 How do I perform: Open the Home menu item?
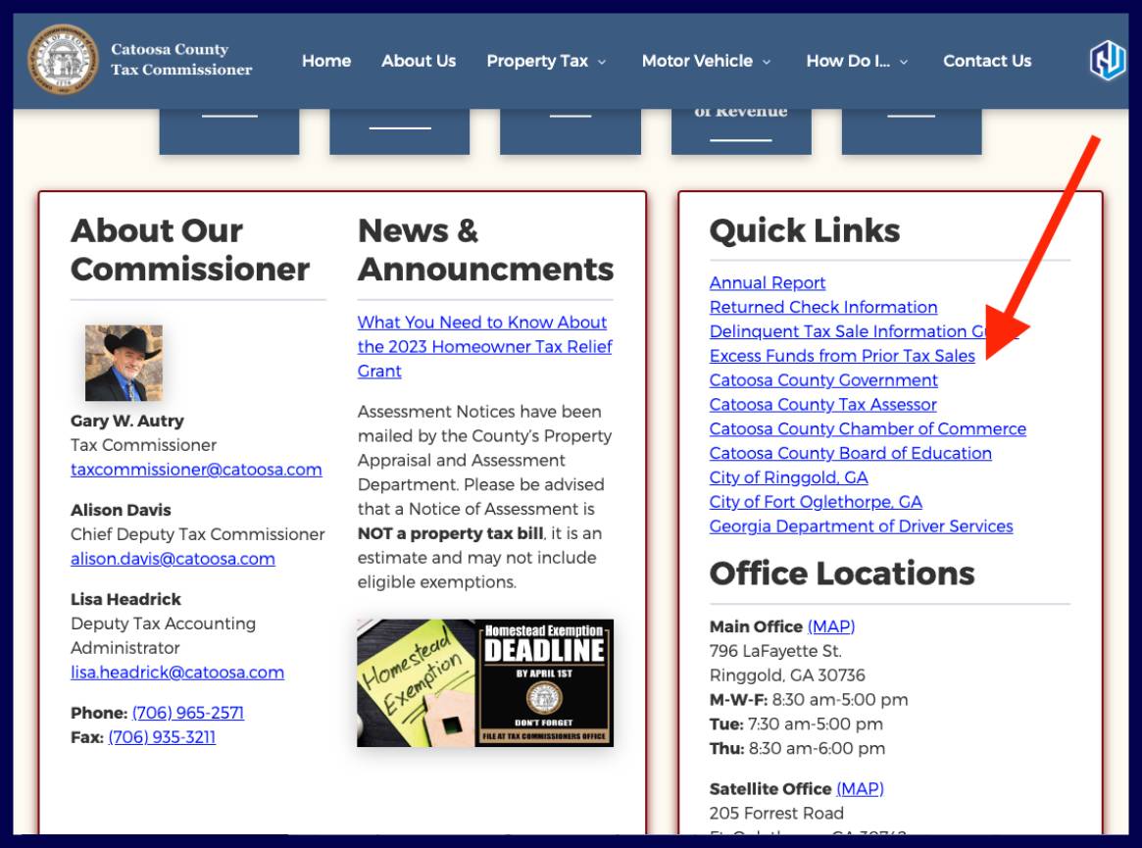pos(326,61)
